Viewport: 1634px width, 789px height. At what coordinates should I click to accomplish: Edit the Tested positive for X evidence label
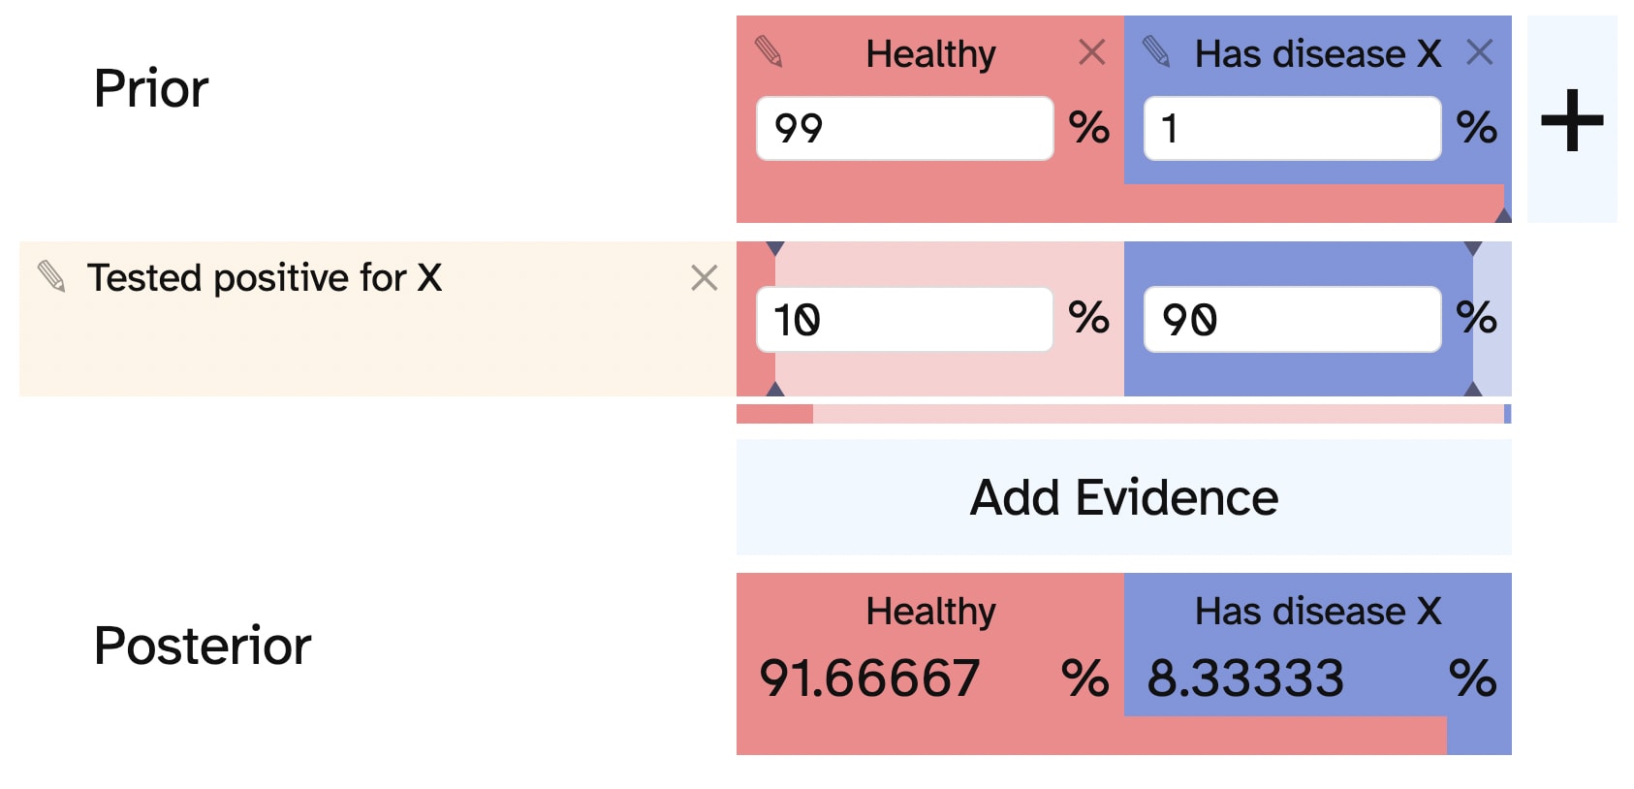51,276
